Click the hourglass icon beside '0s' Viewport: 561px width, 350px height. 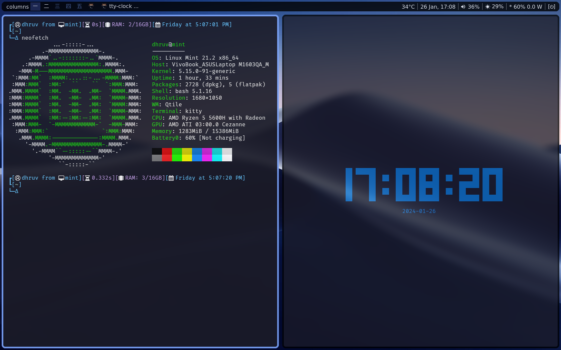click(x=87, y=25)
